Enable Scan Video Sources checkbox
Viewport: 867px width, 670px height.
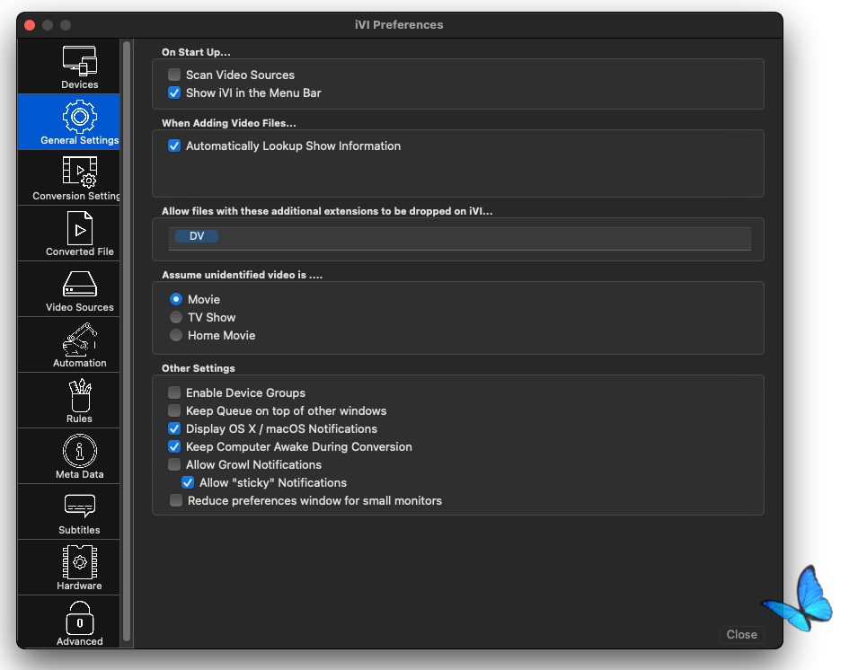tap(174, 75)
